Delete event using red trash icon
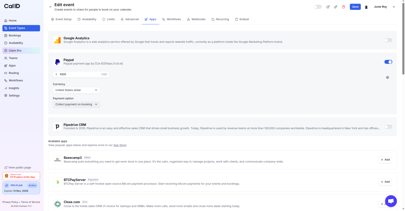405x211 pixels. 343,7
